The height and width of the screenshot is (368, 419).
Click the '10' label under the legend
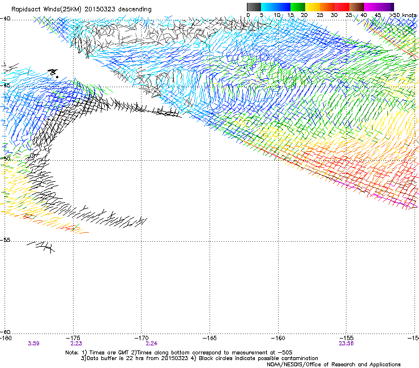pos(277,15)
